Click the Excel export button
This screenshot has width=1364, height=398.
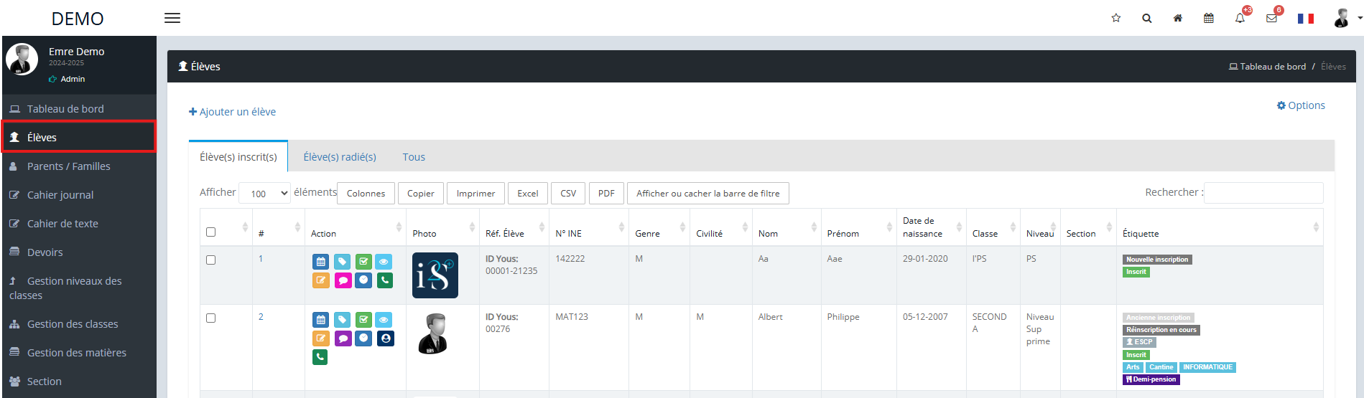tap(528, 194)
